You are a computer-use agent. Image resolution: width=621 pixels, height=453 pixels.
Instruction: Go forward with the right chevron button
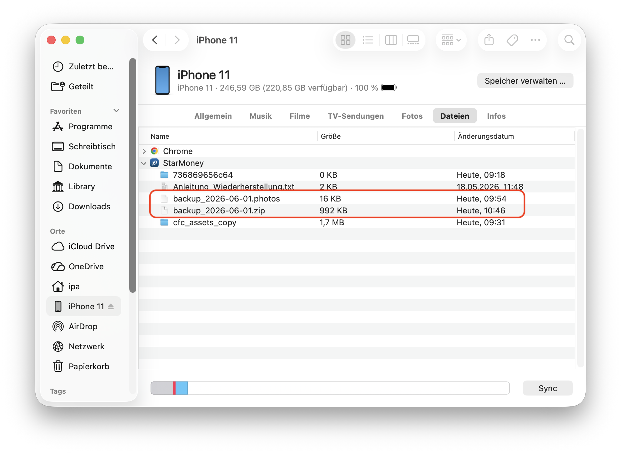pyautogui.click(x=177, y=40)
